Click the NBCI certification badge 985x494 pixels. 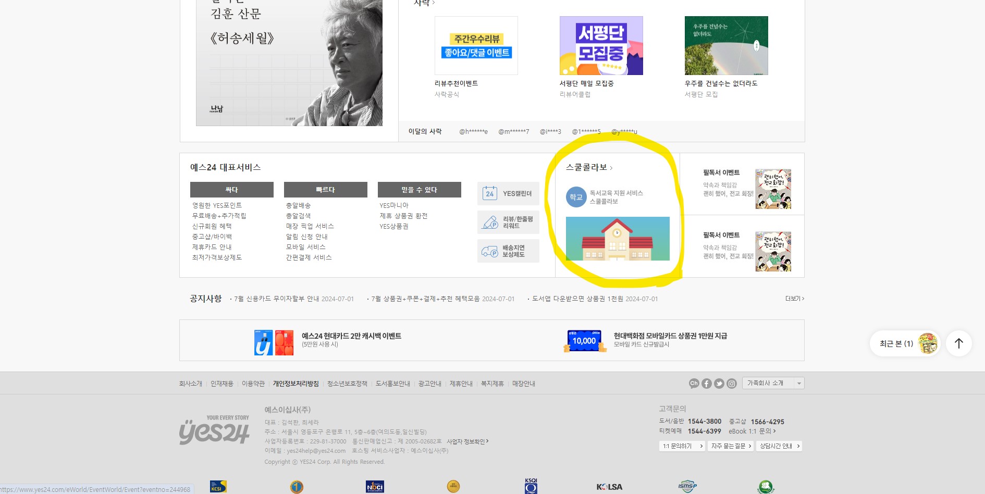coord(375,487)
